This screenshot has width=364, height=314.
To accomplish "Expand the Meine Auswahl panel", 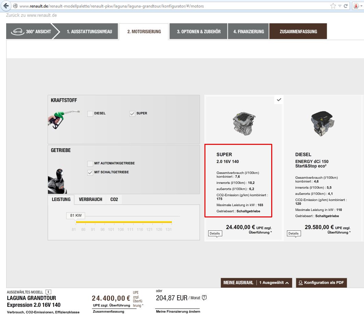I will tap(256, 282).
